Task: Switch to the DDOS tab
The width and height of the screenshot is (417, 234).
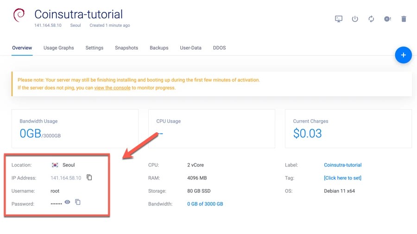Action: click(219, 48)
